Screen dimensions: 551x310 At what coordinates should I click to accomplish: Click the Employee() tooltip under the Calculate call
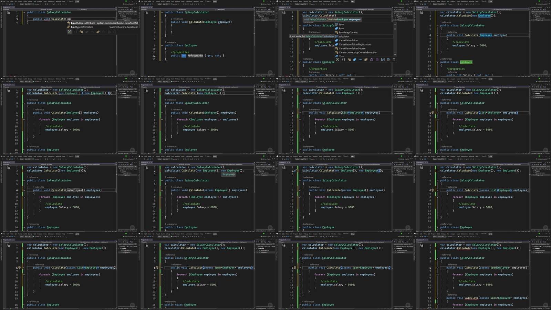coord(228,175)
